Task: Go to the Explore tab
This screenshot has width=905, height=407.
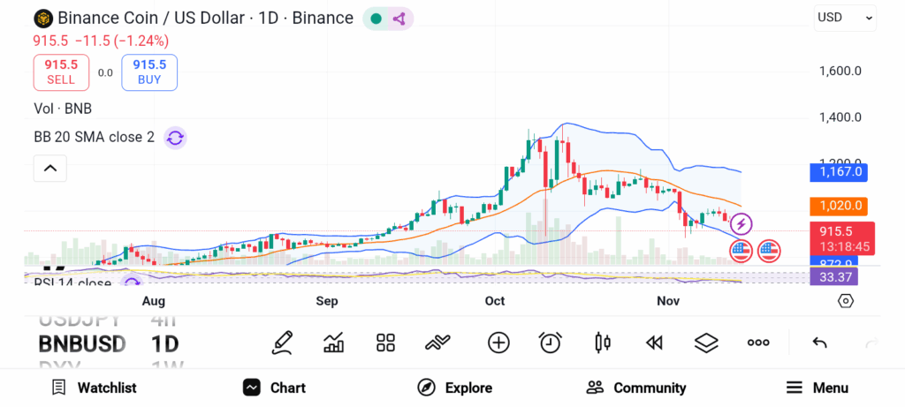Action: coord(454,388)
